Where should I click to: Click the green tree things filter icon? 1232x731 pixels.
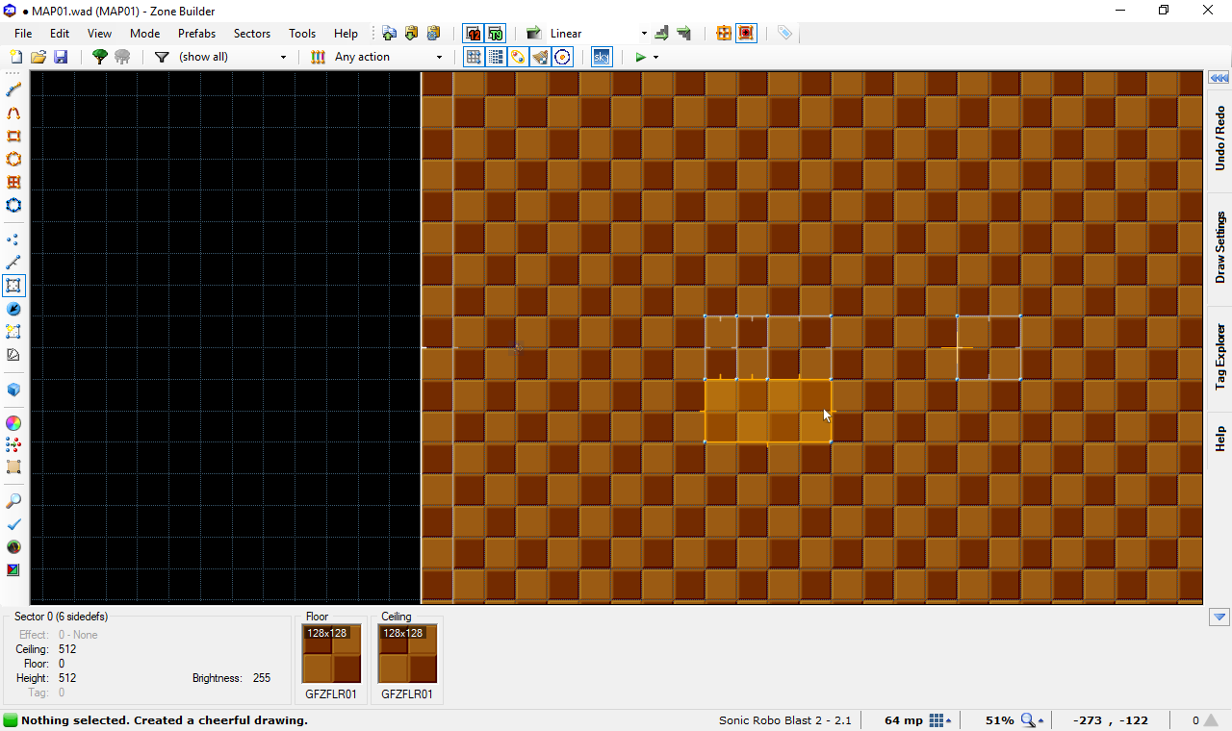[x=99, y=58]
